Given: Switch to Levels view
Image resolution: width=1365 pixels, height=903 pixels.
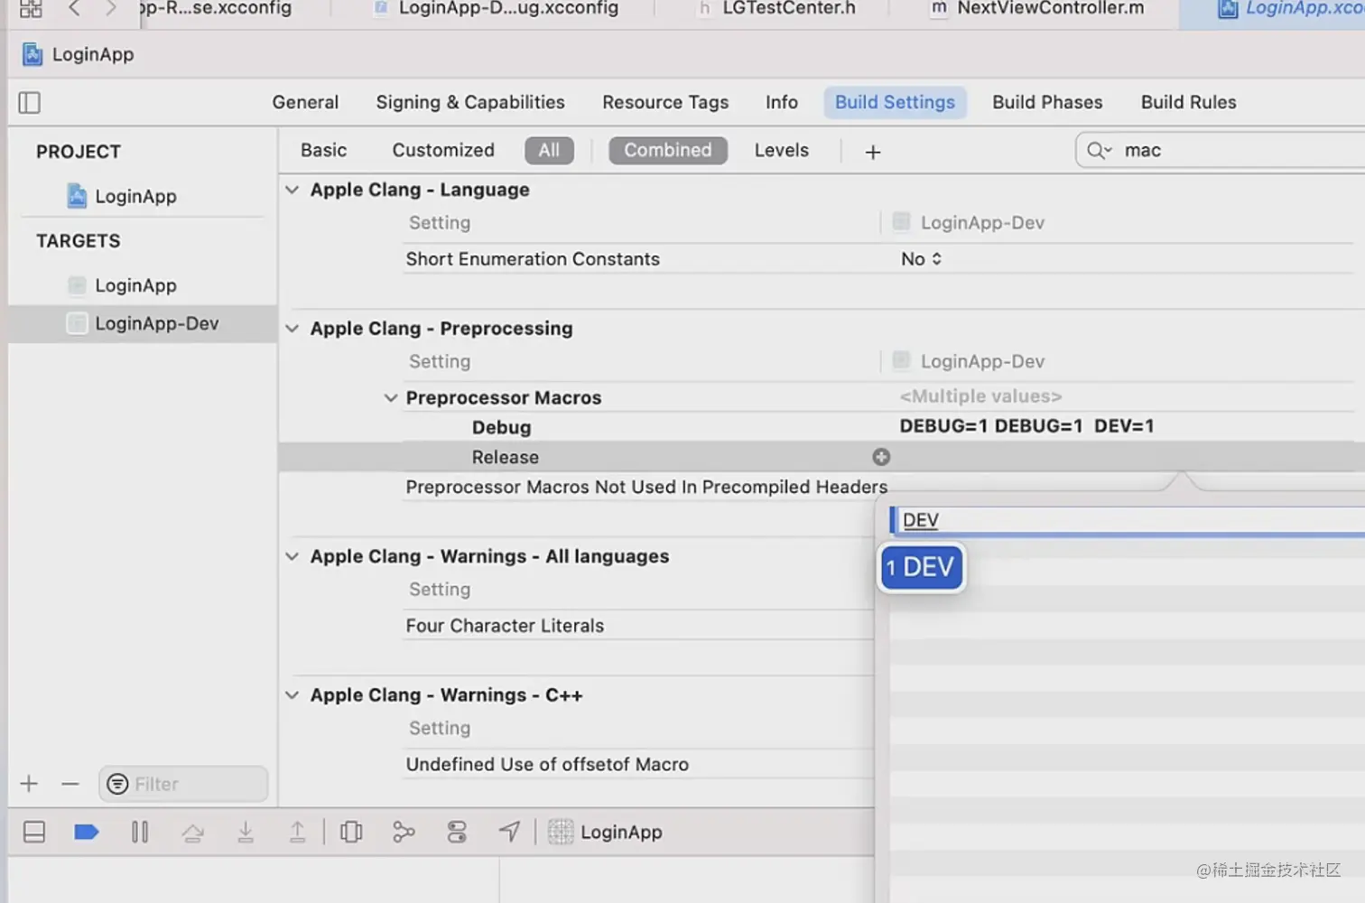Looking at the screenshot, I should tap(782, 150).
